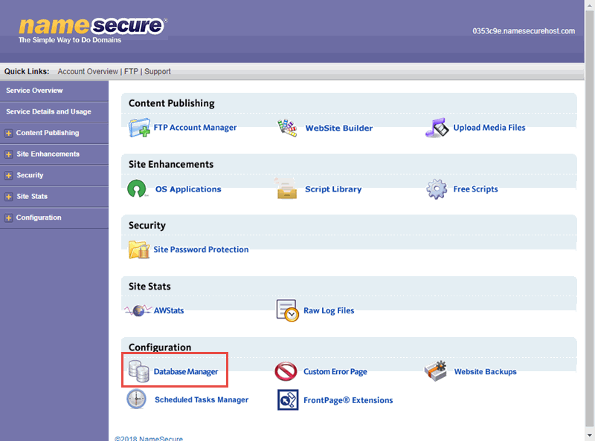
Task: Open the Raw Log Files icon
Action: (x=287, y=310)
